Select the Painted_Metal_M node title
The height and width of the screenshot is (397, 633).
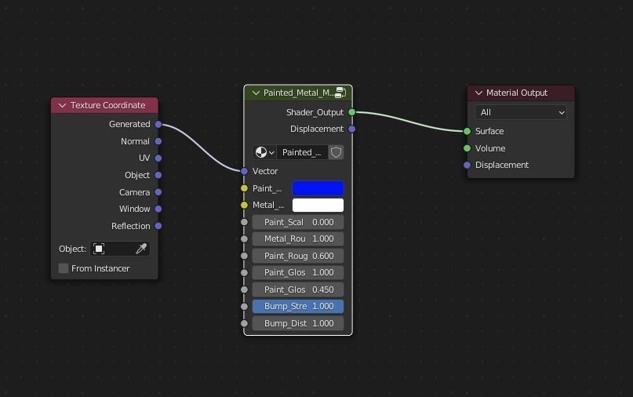pos(299,93)
